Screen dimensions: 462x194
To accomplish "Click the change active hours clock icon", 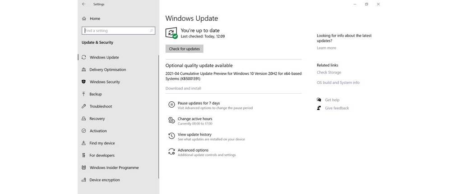I will tap(171, 120).
